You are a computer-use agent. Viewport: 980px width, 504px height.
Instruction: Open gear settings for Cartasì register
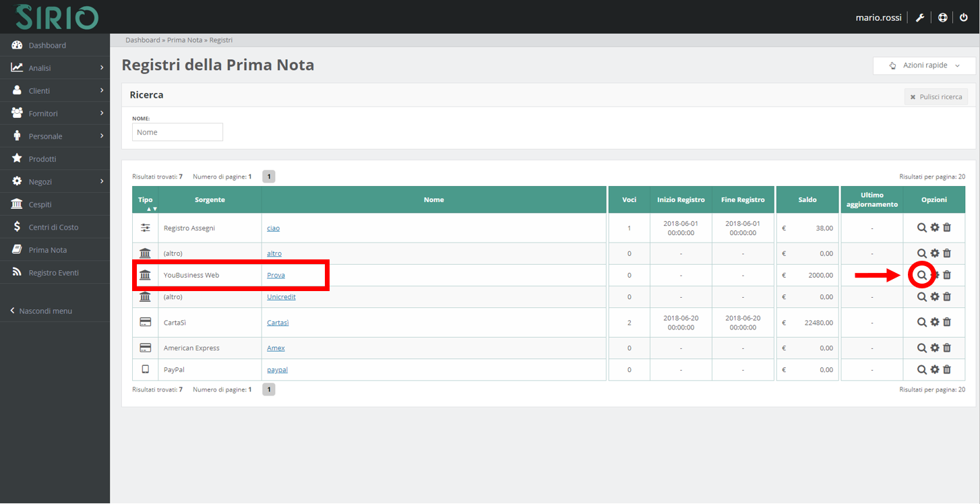pyautogui.click(x=934, y=322)
